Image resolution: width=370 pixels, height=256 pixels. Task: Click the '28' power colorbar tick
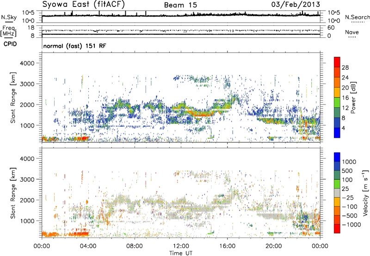click(x=345, y=67)
